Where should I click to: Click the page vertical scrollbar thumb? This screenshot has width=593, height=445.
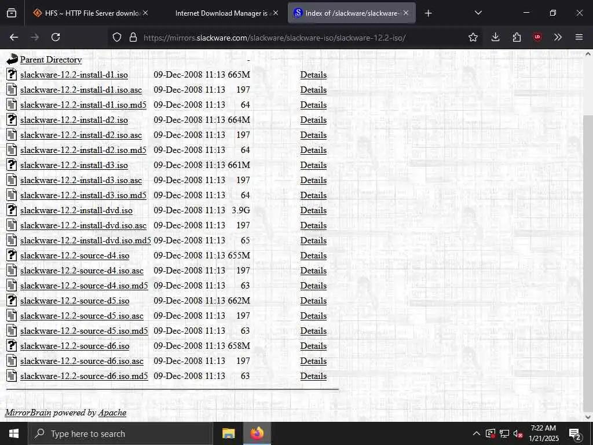click(588, 265)
